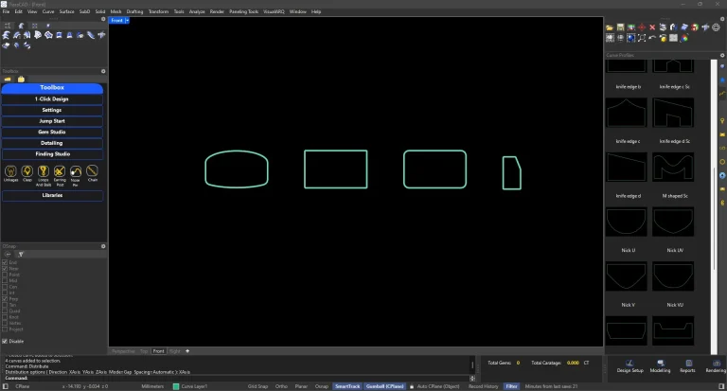Expand the Gem Studio section
727x391 pixels.
click(52, 132)
